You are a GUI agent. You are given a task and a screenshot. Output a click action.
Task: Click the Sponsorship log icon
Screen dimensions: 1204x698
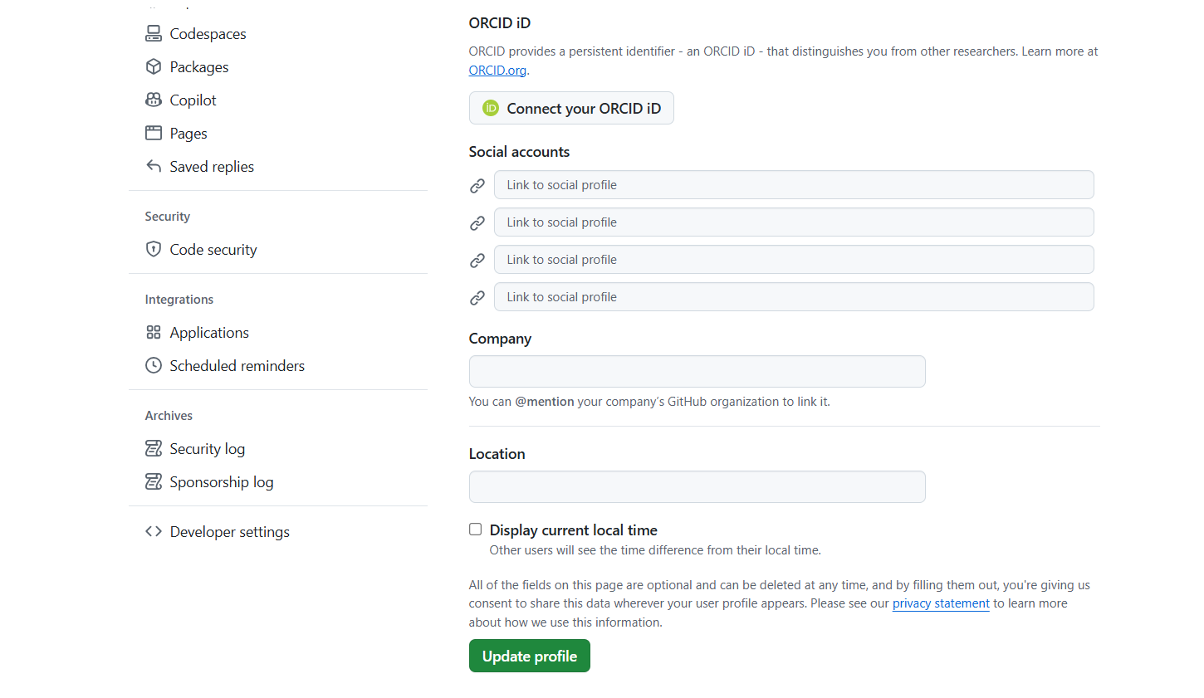click(x=154, y=481)
